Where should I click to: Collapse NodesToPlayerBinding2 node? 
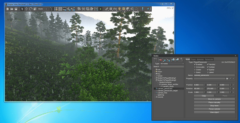(155, 80)
